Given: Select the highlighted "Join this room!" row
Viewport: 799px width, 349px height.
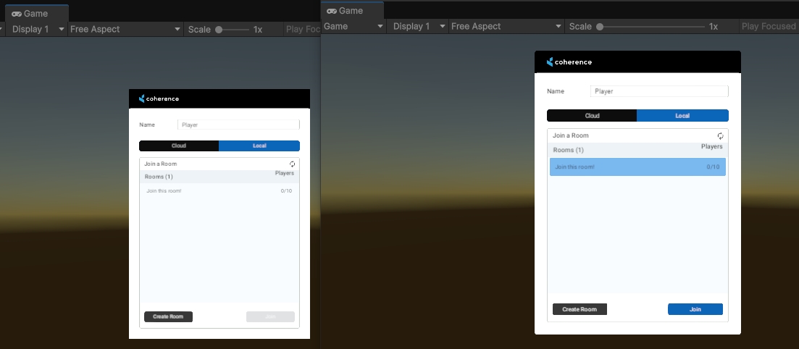Looking at the screenshot, I should (x=637, y=167).
